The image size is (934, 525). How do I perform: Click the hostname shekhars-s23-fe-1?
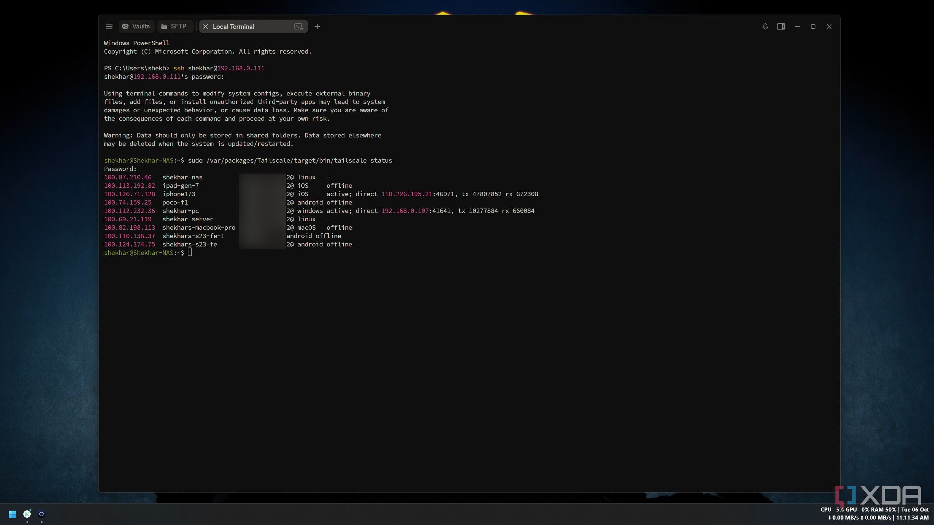(x=193, y=236)
